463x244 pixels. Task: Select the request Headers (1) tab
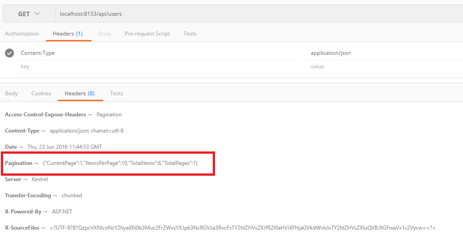click(x=68, y=34)
